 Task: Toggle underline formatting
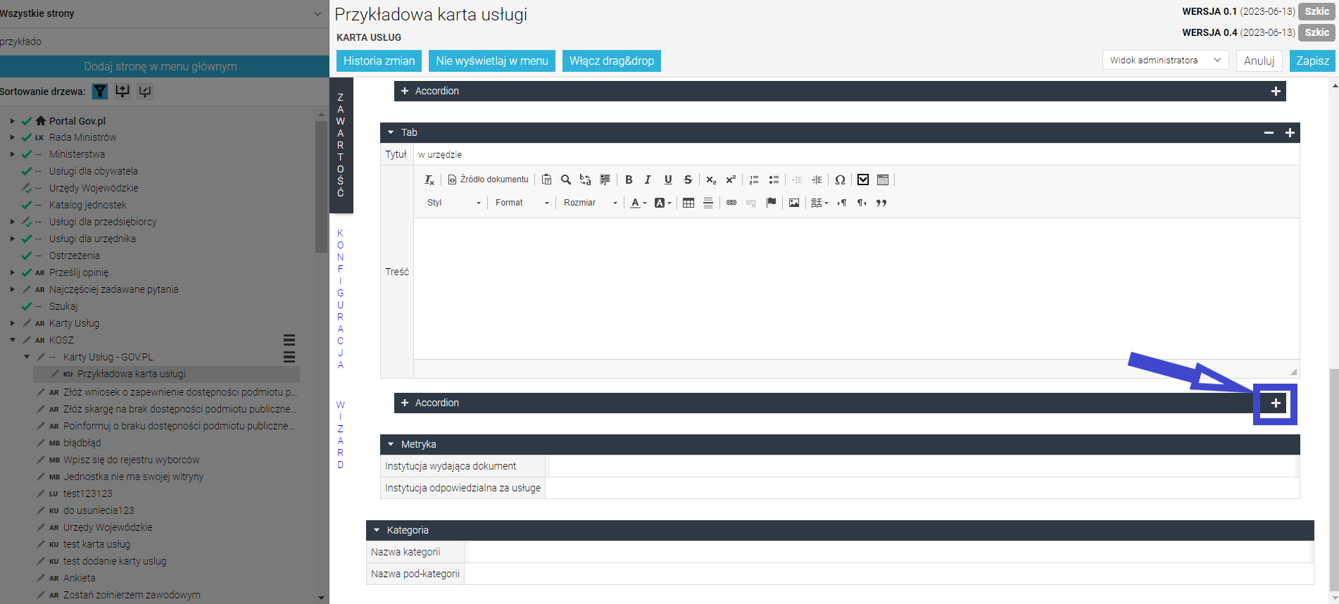tap(668, 180)
